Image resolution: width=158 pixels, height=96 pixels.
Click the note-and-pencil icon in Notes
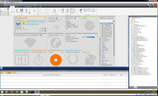click(x=91, y=60)
